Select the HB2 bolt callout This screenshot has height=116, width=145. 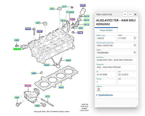point(37,106)
